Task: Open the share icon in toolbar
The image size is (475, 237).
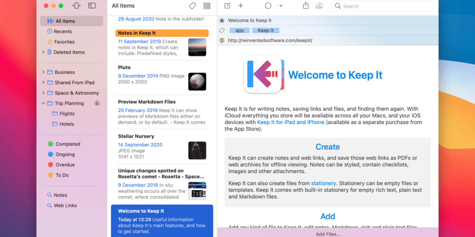Action: coord(306,6)
